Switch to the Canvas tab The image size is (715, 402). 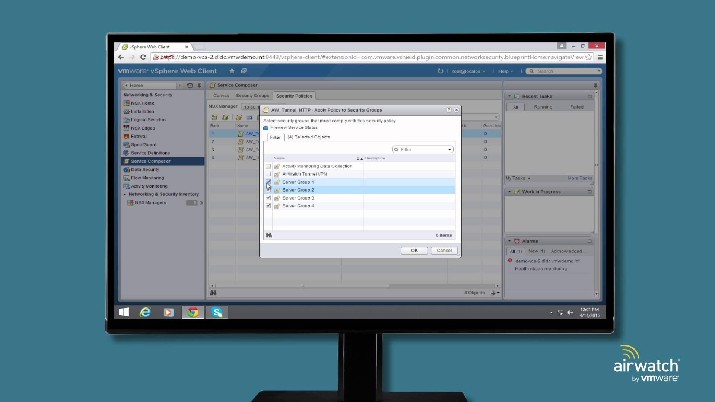tap(221, 96)
